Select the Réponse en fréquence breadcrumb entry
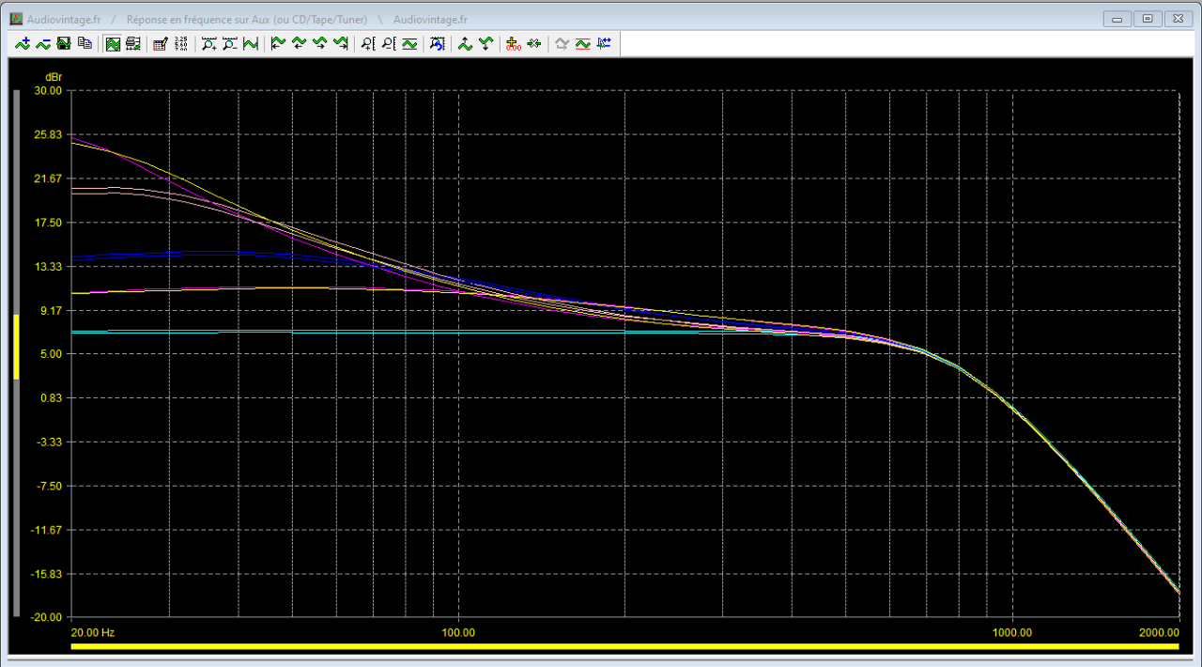1202x667 pixels. (x=249, y=19)
